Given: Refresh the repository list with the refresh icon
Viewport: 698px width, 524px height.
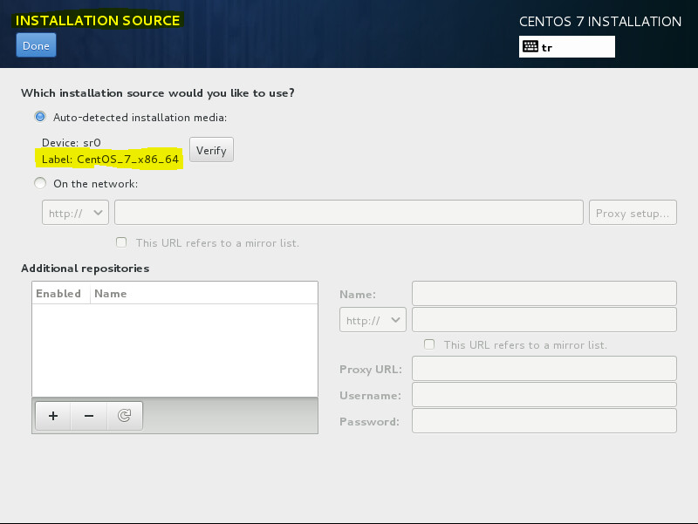Looking at the screenshot, I should [x=125, y=416].
